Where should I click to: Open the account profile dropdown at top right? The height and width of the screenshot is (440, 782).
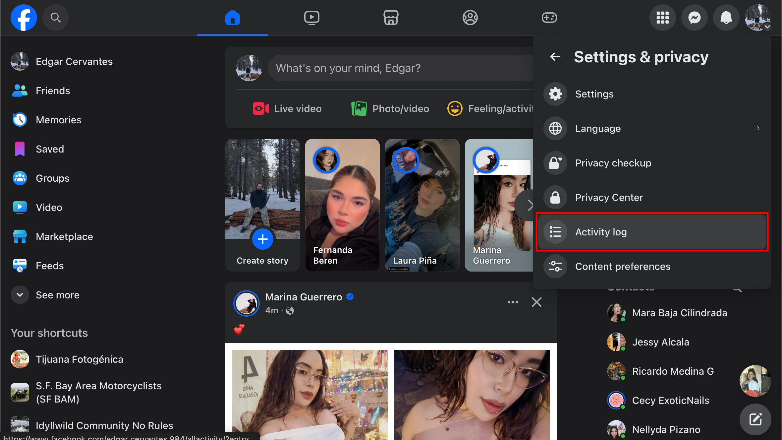[758, 18]
